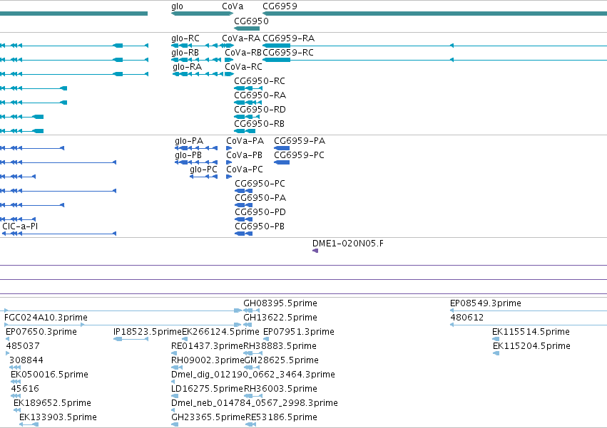
Task: Click label Dmel_dig_012190_0662_3464.3prime
Action: [253, 375]
